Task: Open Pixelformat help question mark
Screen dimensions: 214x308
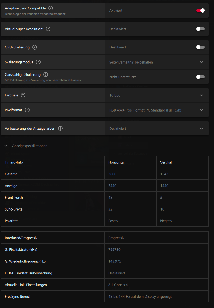Action: (27, 110)
